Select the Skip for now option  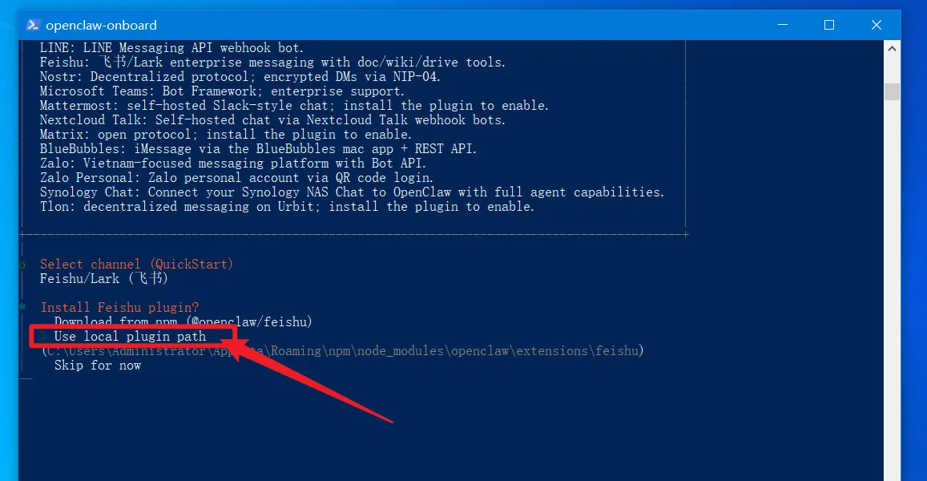pyautogui.click(x=98, y=366)
